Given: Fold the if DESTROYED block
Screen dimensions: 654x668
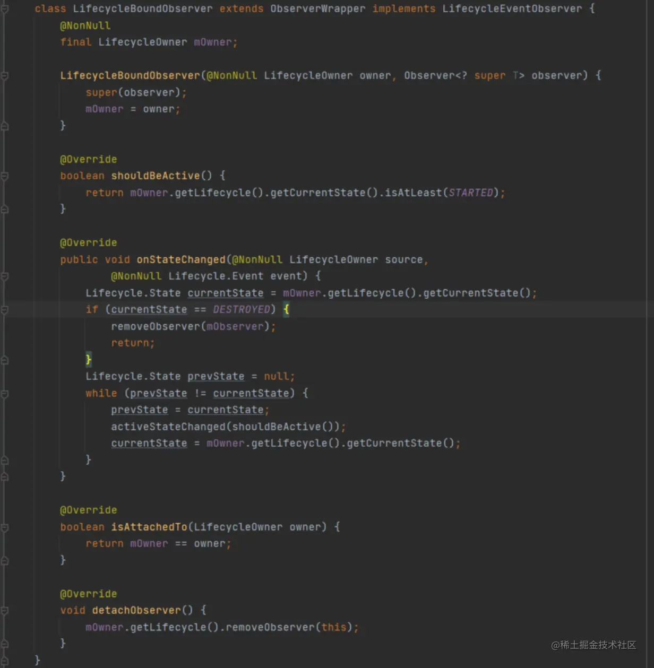Looking at the screenshot, I should coord(4,310).
